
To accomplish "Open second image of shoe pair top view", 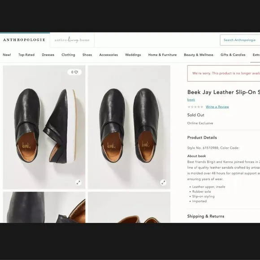I will click(x=129, y=127).
